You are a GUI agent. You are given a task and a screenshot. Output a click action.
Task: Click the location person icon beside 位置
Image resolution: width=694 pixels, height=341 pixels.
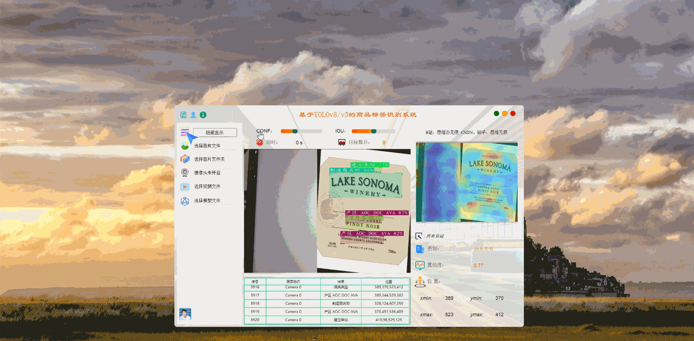[420, 282]
